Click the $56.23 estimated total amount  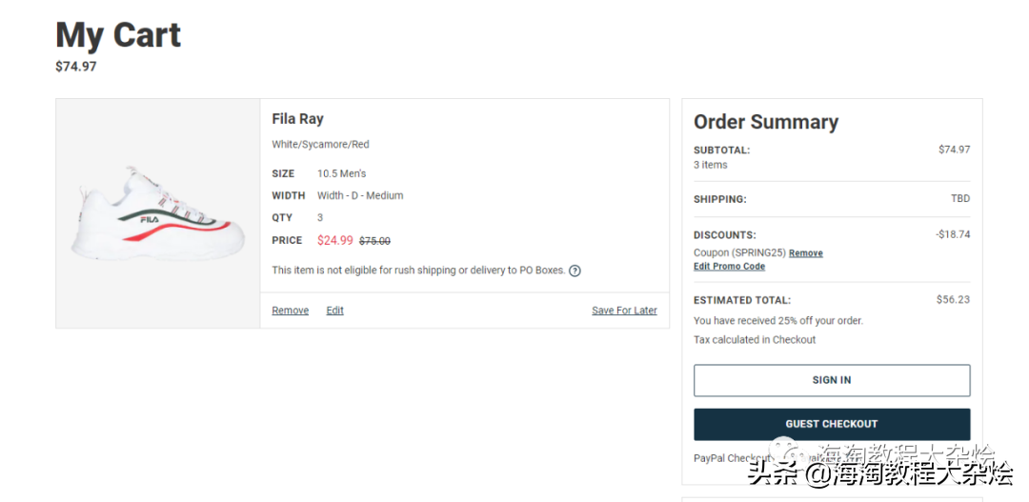pyautogui.click(x=953, y=299)
